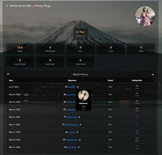The image size is (162, 155).
Task: Click the Best Streak stat card
Action: 50,62
